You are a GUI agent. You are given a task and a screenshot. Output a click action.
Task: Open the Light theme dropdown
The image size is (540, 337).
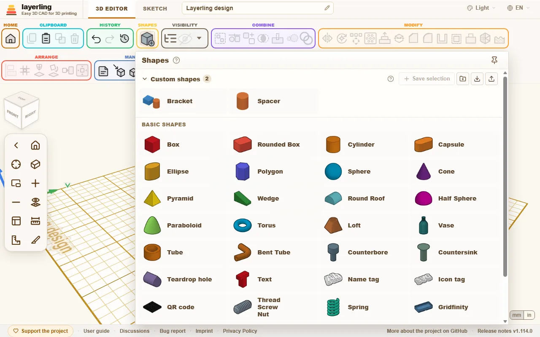(x=481, y=8)
